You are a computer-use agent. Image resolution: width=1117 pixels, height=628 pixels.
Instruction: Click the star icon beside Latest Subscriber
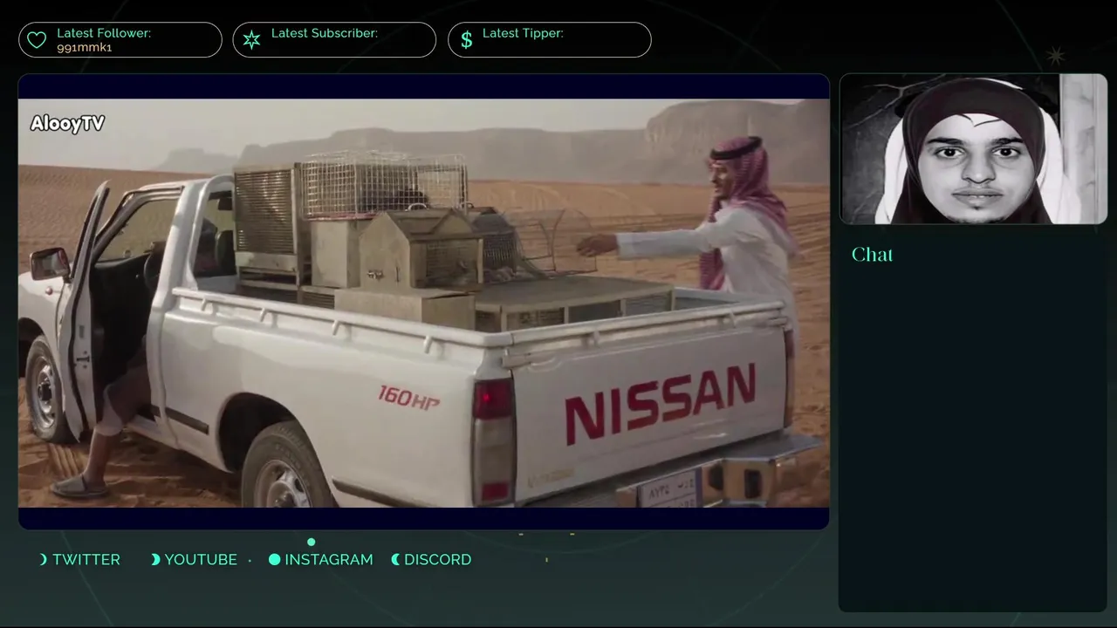251,40
